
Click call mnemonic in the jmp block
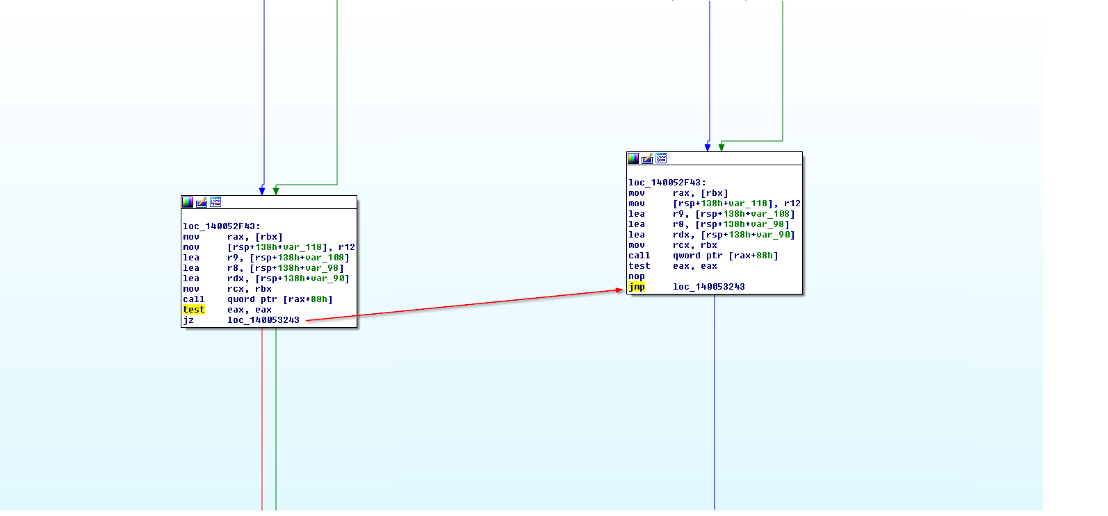tap(639, 256)
